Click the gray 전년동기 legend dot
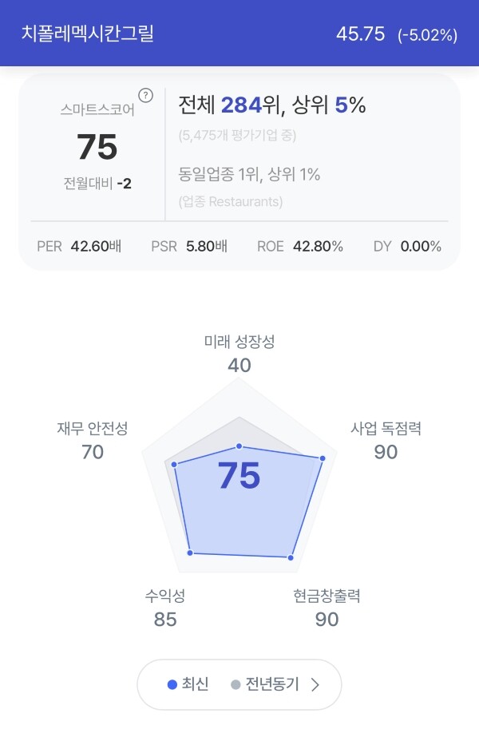479x733 pixels. (x=236, y=684)
